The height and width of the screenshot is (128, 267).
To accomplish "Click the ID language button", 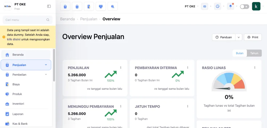I will click(205, 6).
